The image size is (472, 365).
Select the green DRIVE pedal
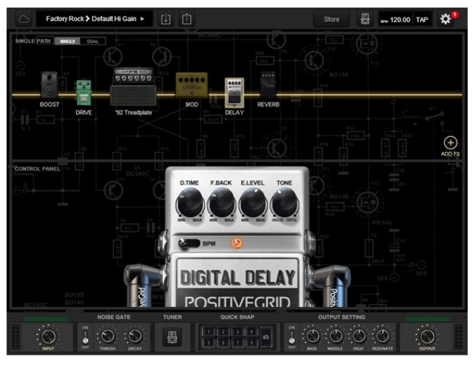coord(84,93)
